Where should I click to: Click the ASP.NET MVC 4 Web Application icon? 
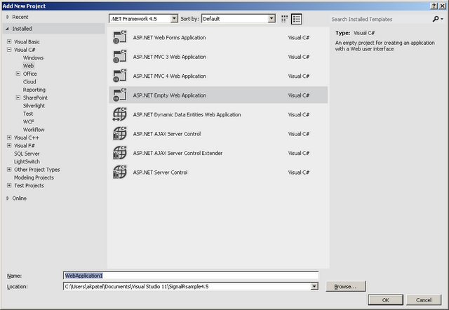point(120,76)
